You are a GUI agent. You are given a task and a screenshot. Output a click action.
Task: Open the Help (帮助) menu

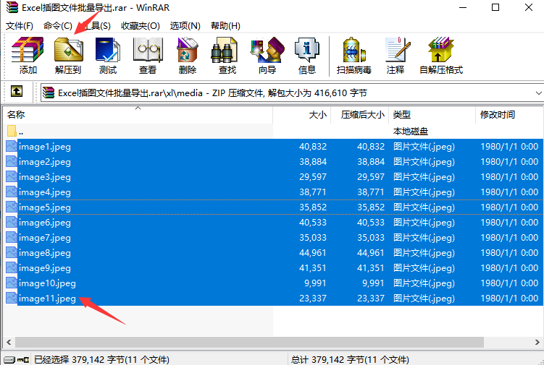click(x=225, y=25)
